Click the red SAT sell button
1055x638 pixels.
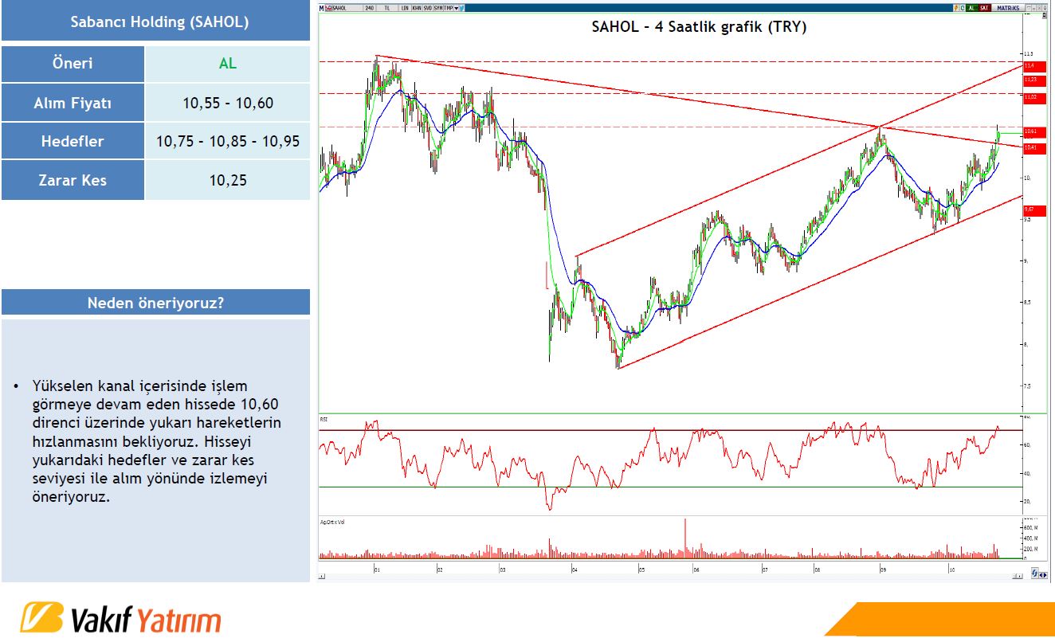coord(985,8)
